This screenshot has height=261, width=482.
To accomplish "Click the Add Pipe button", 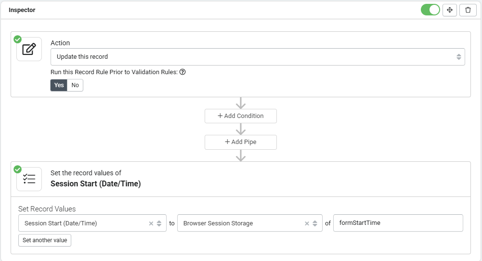I will pyautogui.click(x=241, y=142).
